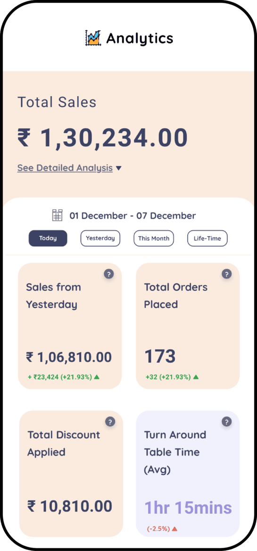Show help for Turn Around Table Time
This screenshot has width=257, height=551.
227,422
